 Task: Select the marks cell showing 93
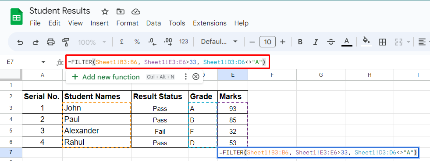tap(233, 108)
